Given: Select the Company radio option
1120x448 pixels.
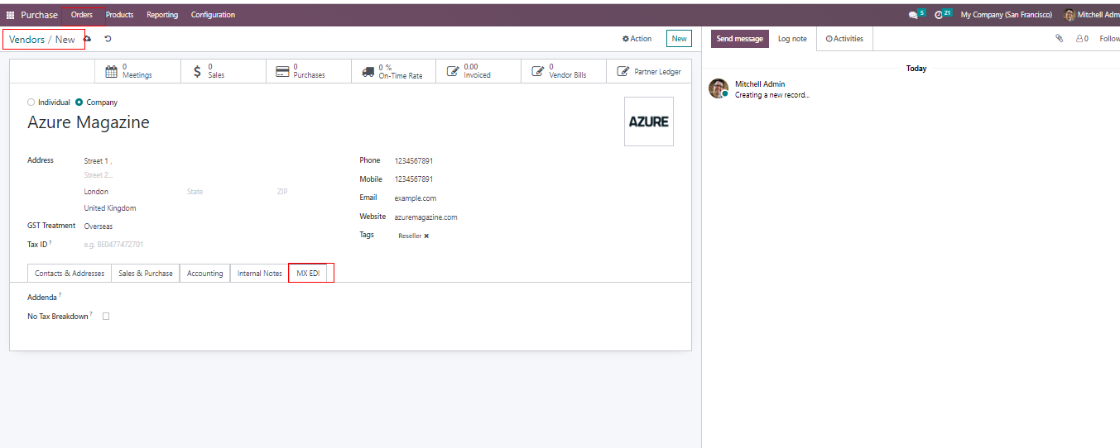Looking at the screenshot, I should coord(79,102).
